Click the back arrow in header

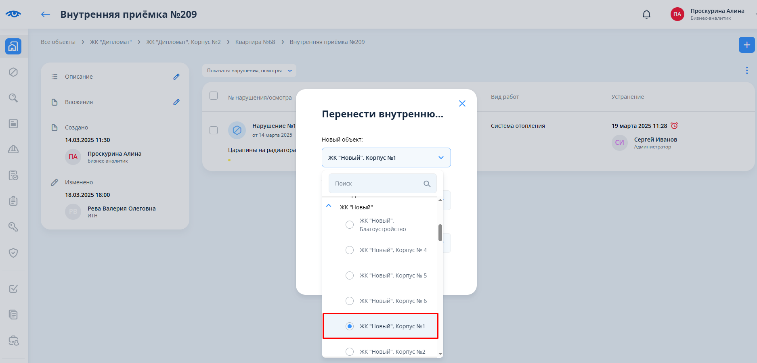pos(46,15)
